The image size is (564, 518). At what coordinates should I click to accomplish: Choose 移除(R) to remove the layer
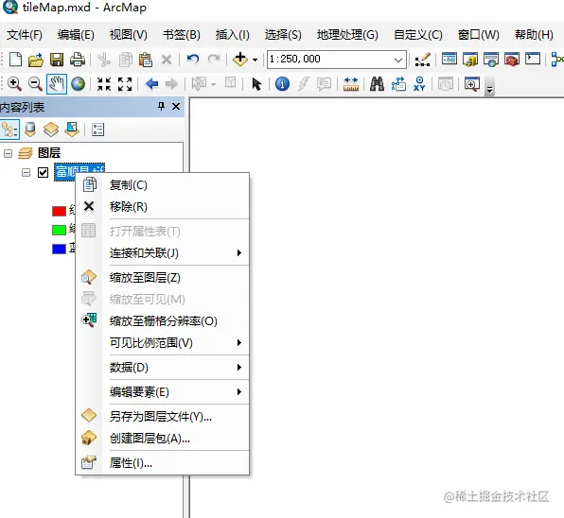click(x=163, y=207)
